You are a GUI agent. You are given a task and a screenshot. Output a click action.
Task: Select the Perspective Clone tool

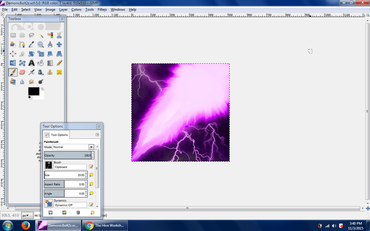[13, 82]
